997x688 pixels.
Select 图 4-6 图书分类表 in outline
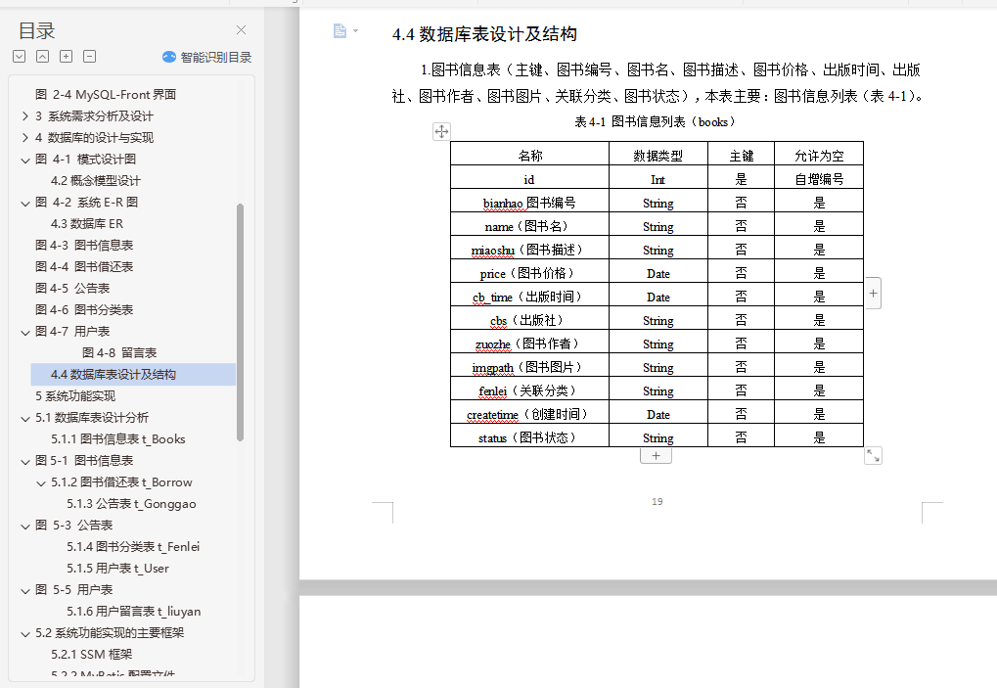(x=84, y=310)
